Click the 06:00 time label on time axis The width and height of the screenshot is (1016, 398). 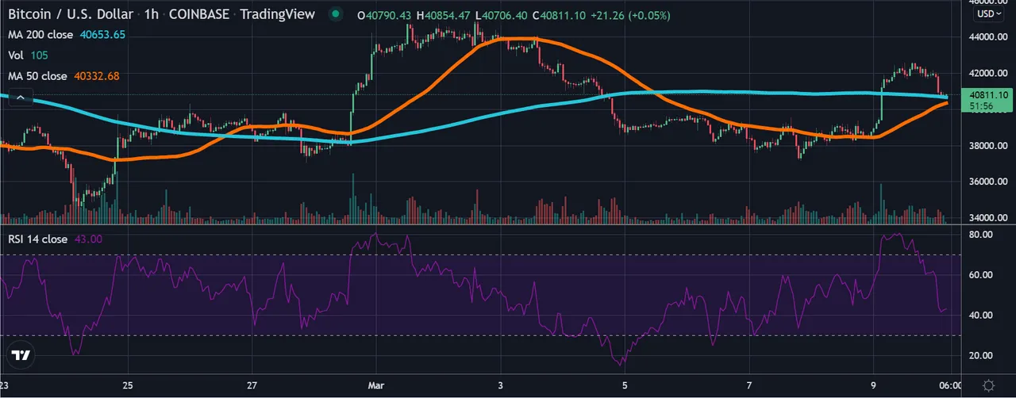(x=951, y=385)
